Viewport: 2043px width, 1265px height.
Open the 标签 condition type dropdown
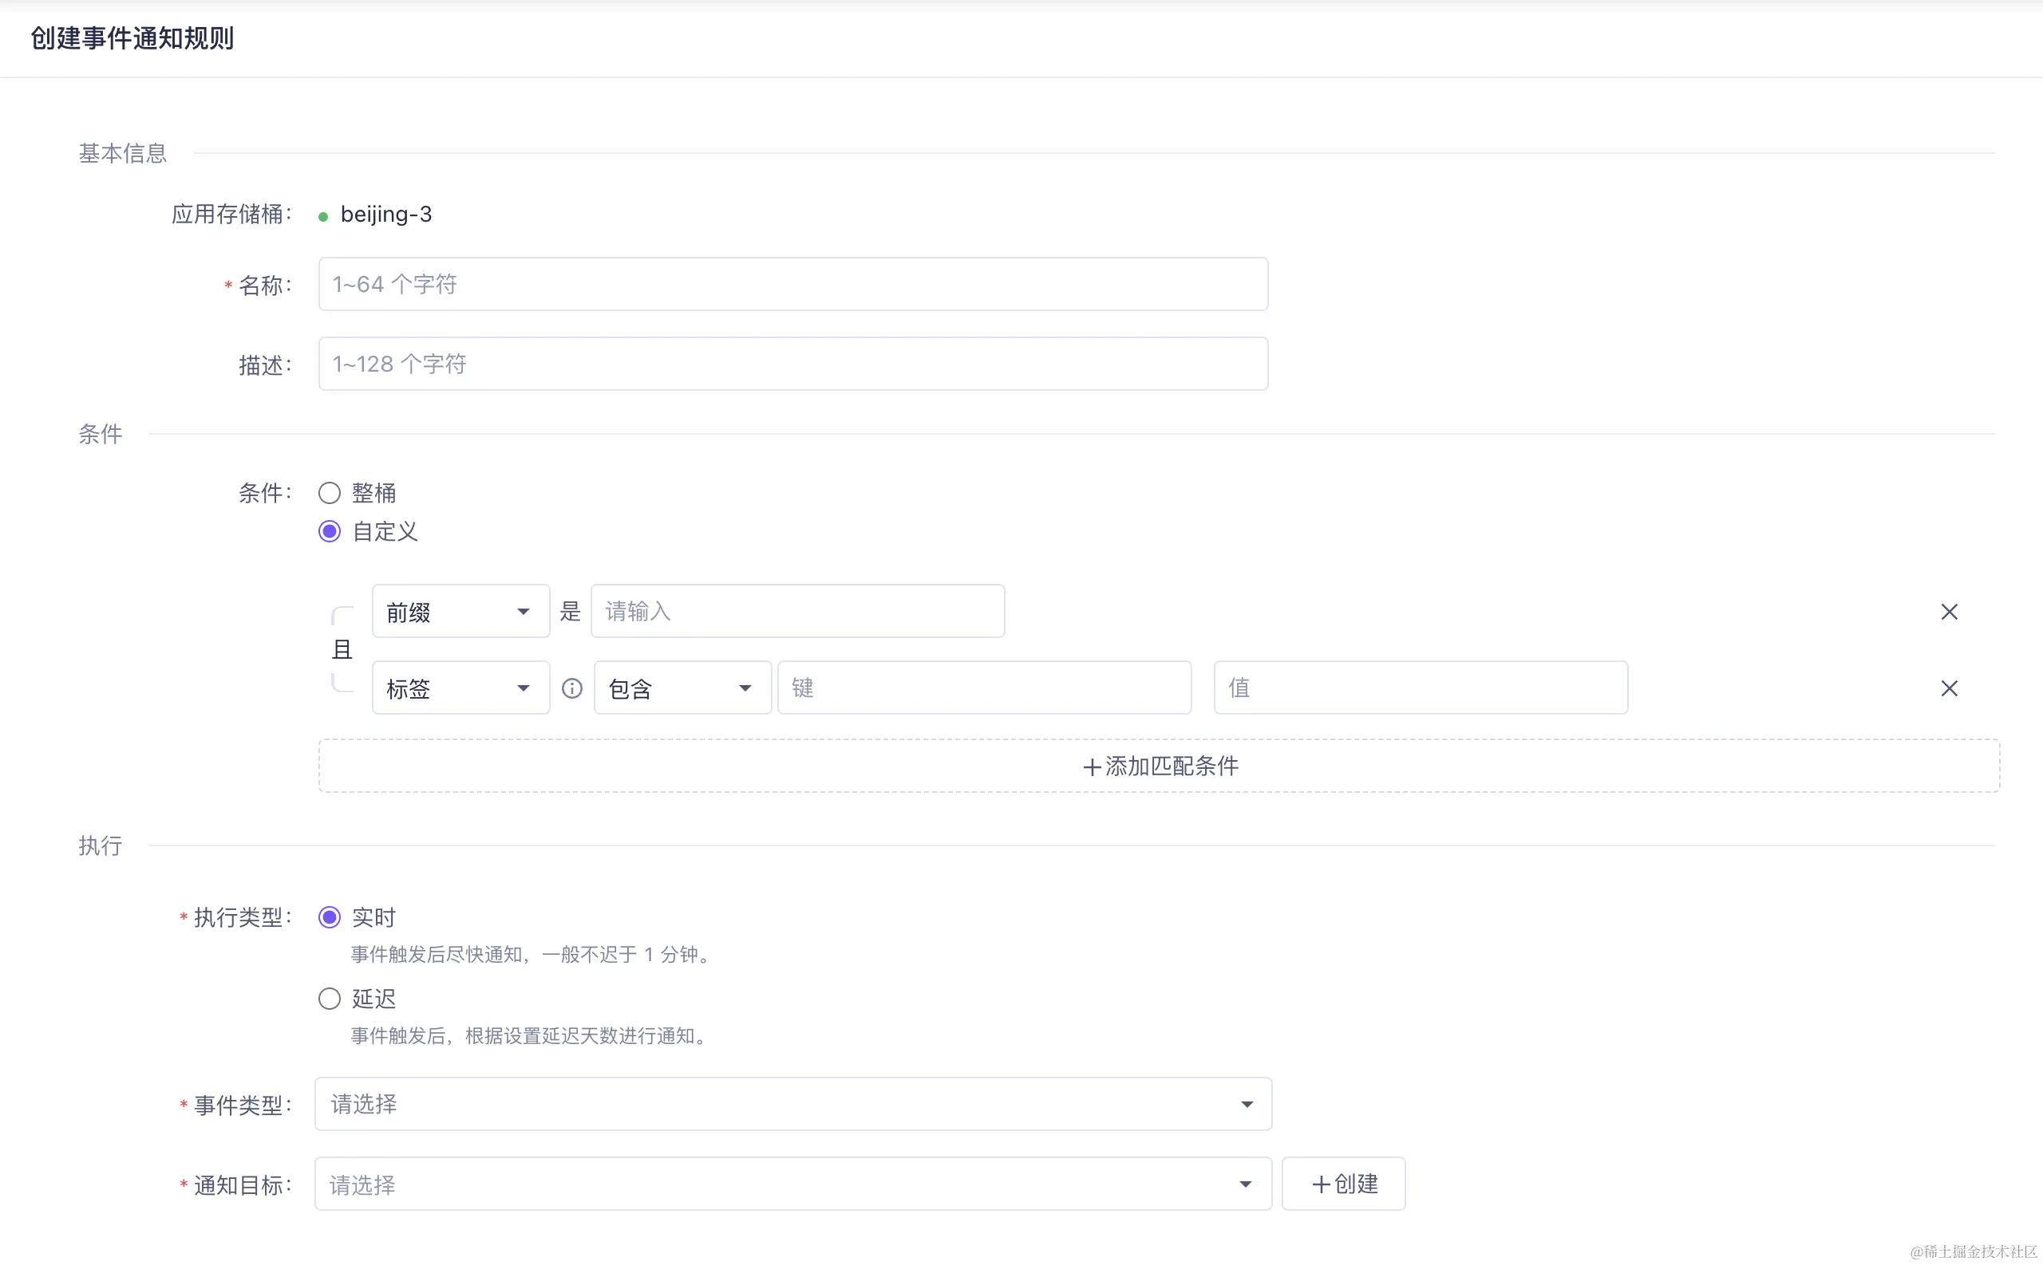(x=460, y=688)
